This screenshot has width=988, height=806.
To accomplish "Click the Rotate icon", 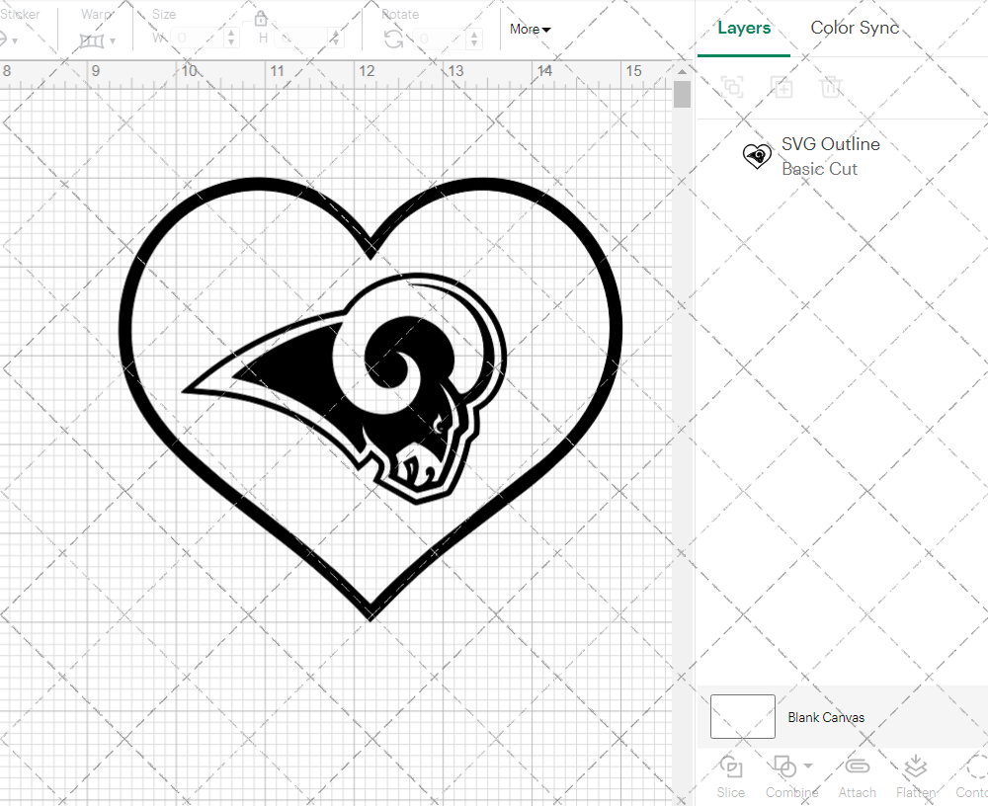I will pos(394,40).
